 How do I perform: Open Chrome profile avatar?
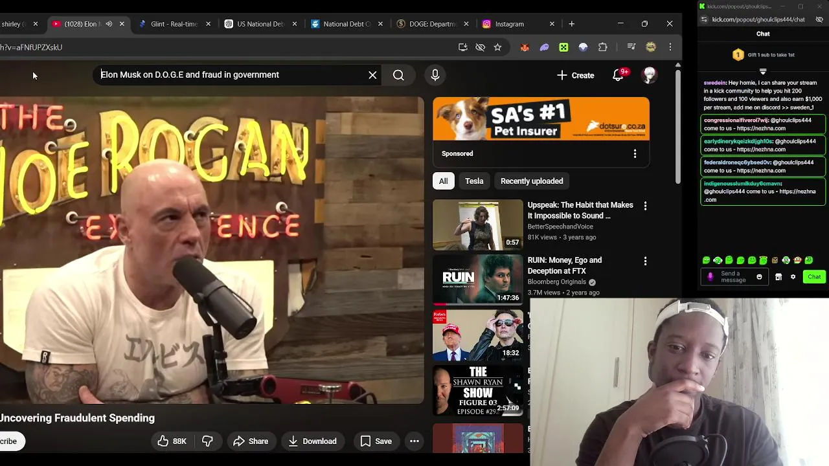pyautogui.click(x=651, y=47)
